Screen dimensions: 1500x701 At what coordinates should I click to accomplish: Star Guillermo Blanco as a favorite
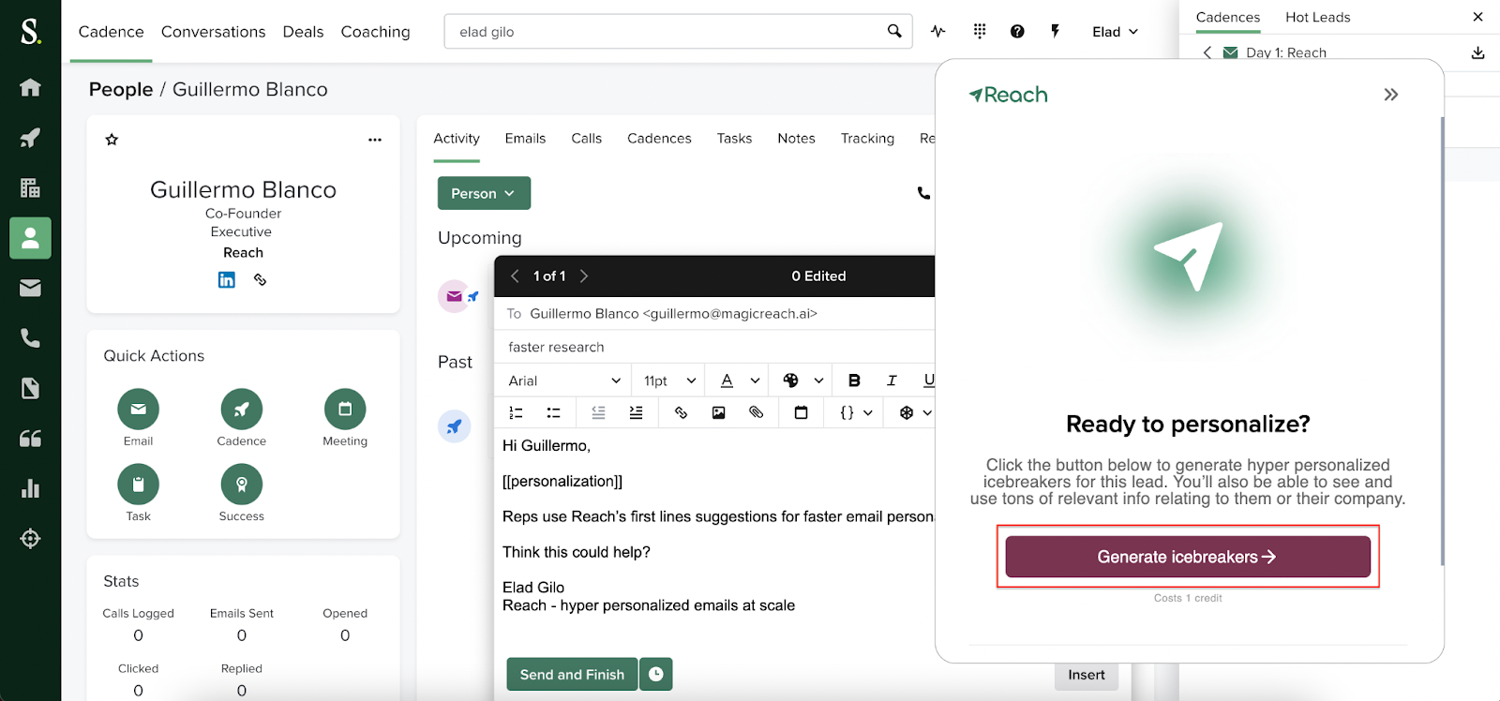point(112,140)
